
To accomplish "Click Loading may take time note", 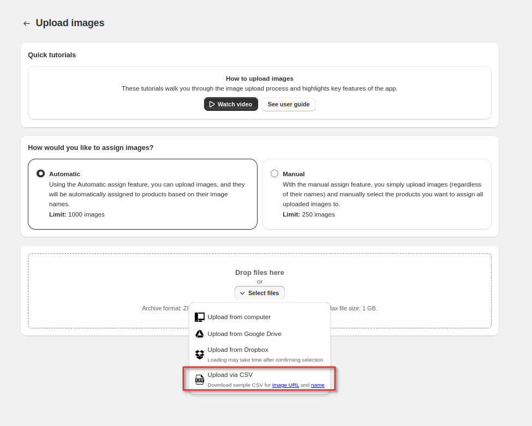I will [x=265, y=360].
